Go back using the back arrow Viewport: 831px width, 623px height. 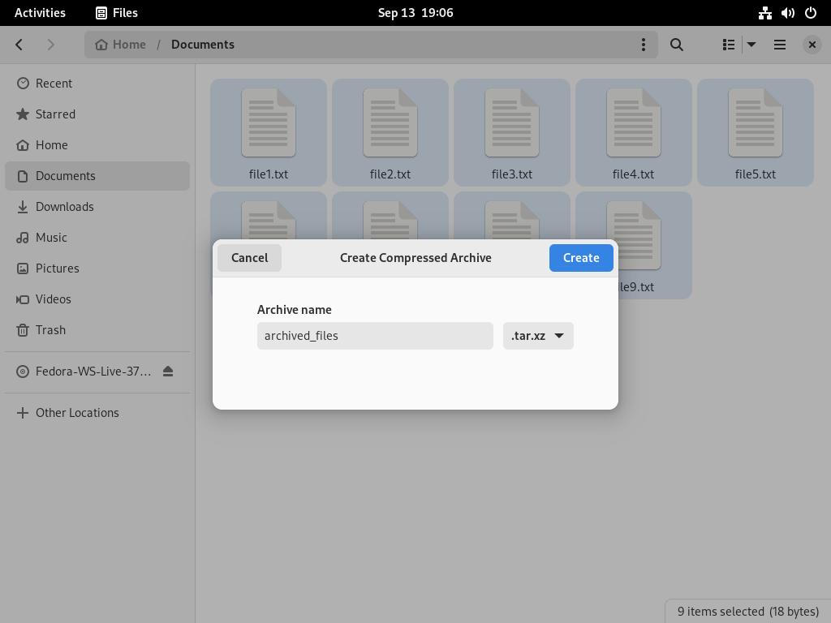[19, 45]
